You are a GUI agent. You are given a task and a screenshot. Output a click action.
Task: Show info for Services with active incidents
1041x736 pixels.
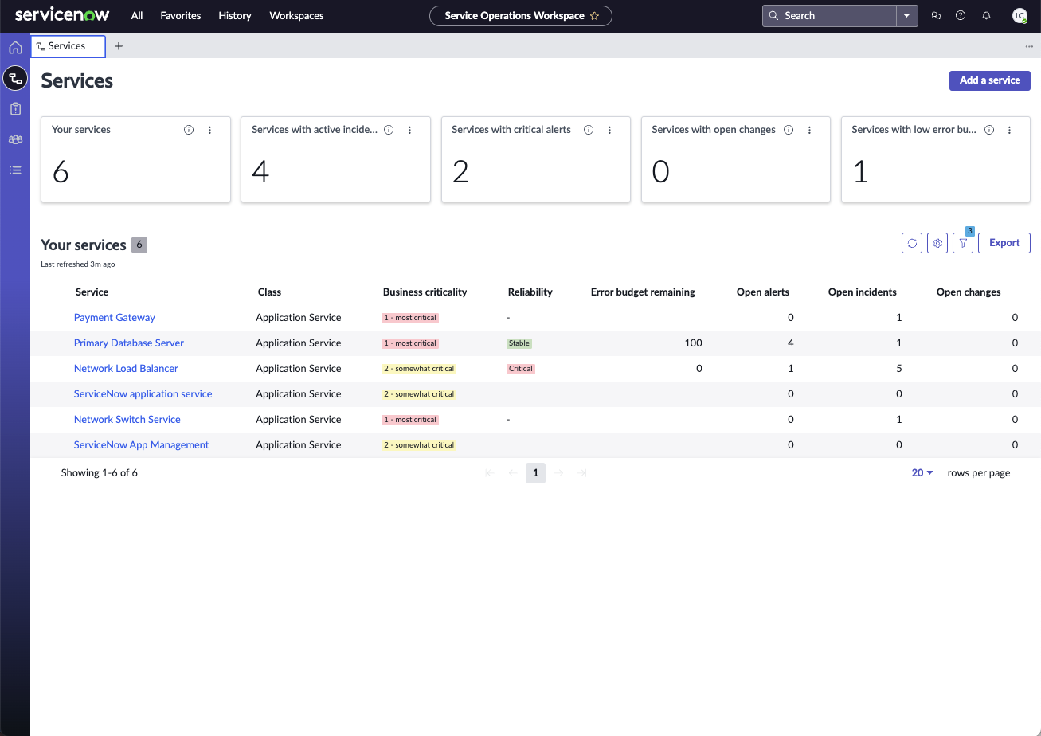pyautogui.click(x=389, y=130)
